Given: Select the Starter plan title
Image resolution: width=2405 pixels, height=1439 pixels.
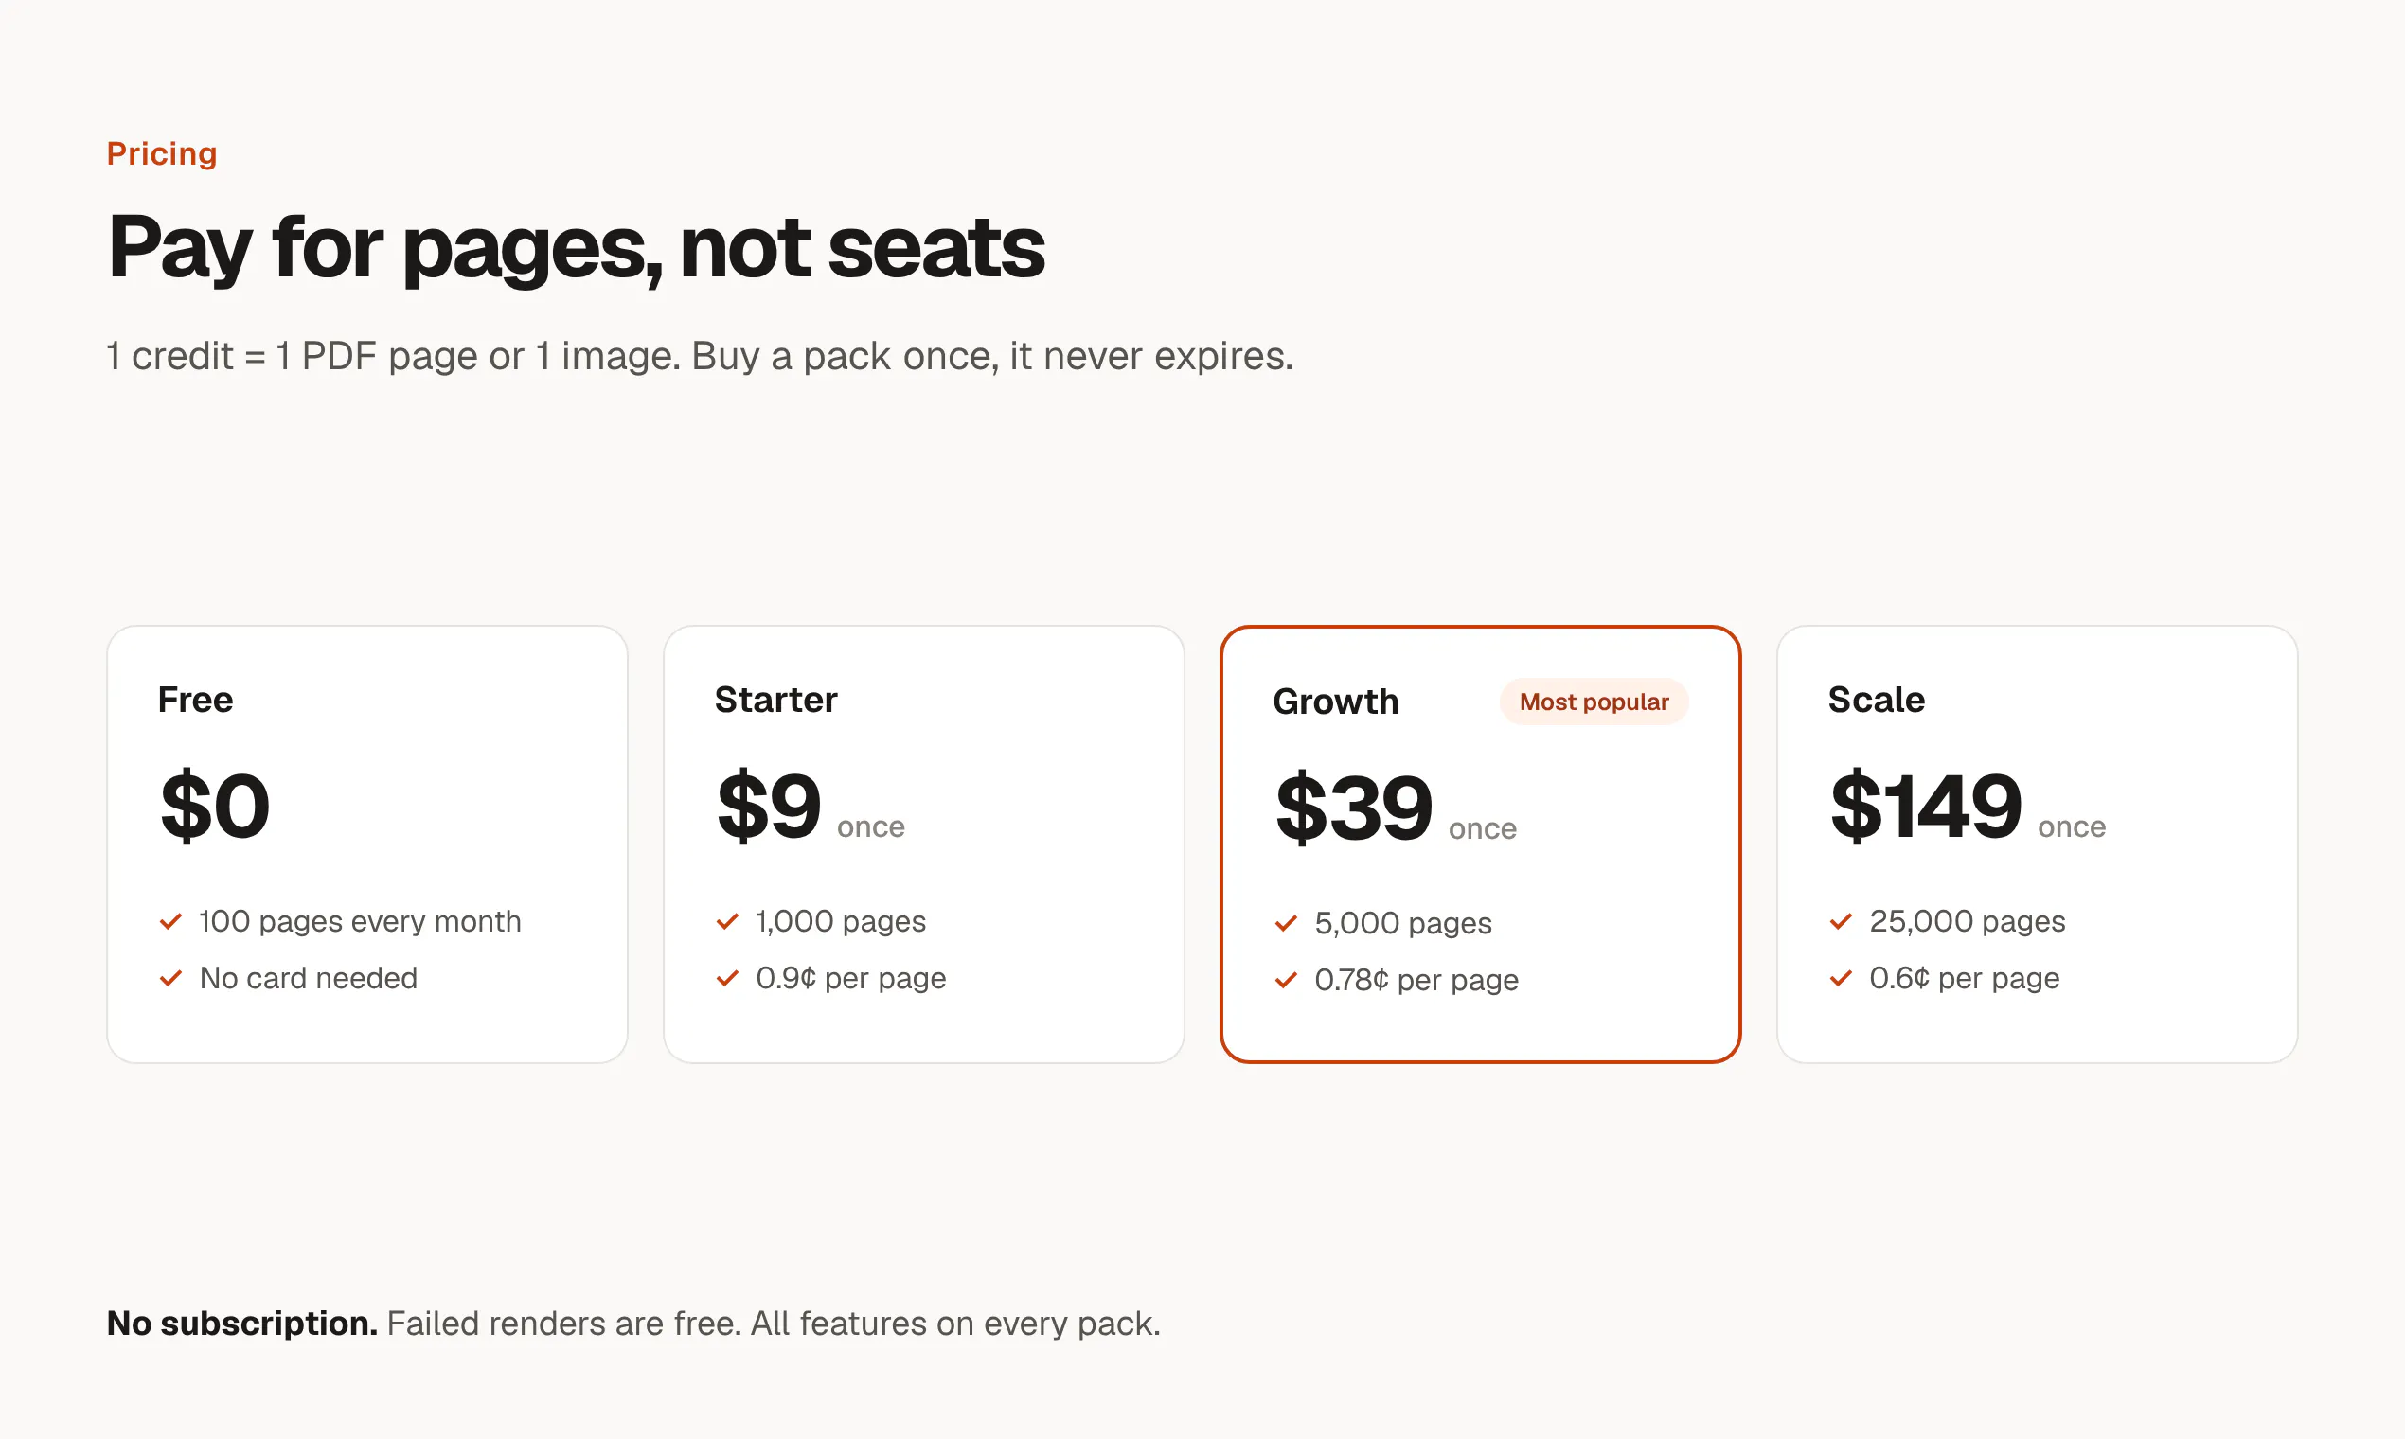Looking at the screenshot, I should tap(775, 699).
